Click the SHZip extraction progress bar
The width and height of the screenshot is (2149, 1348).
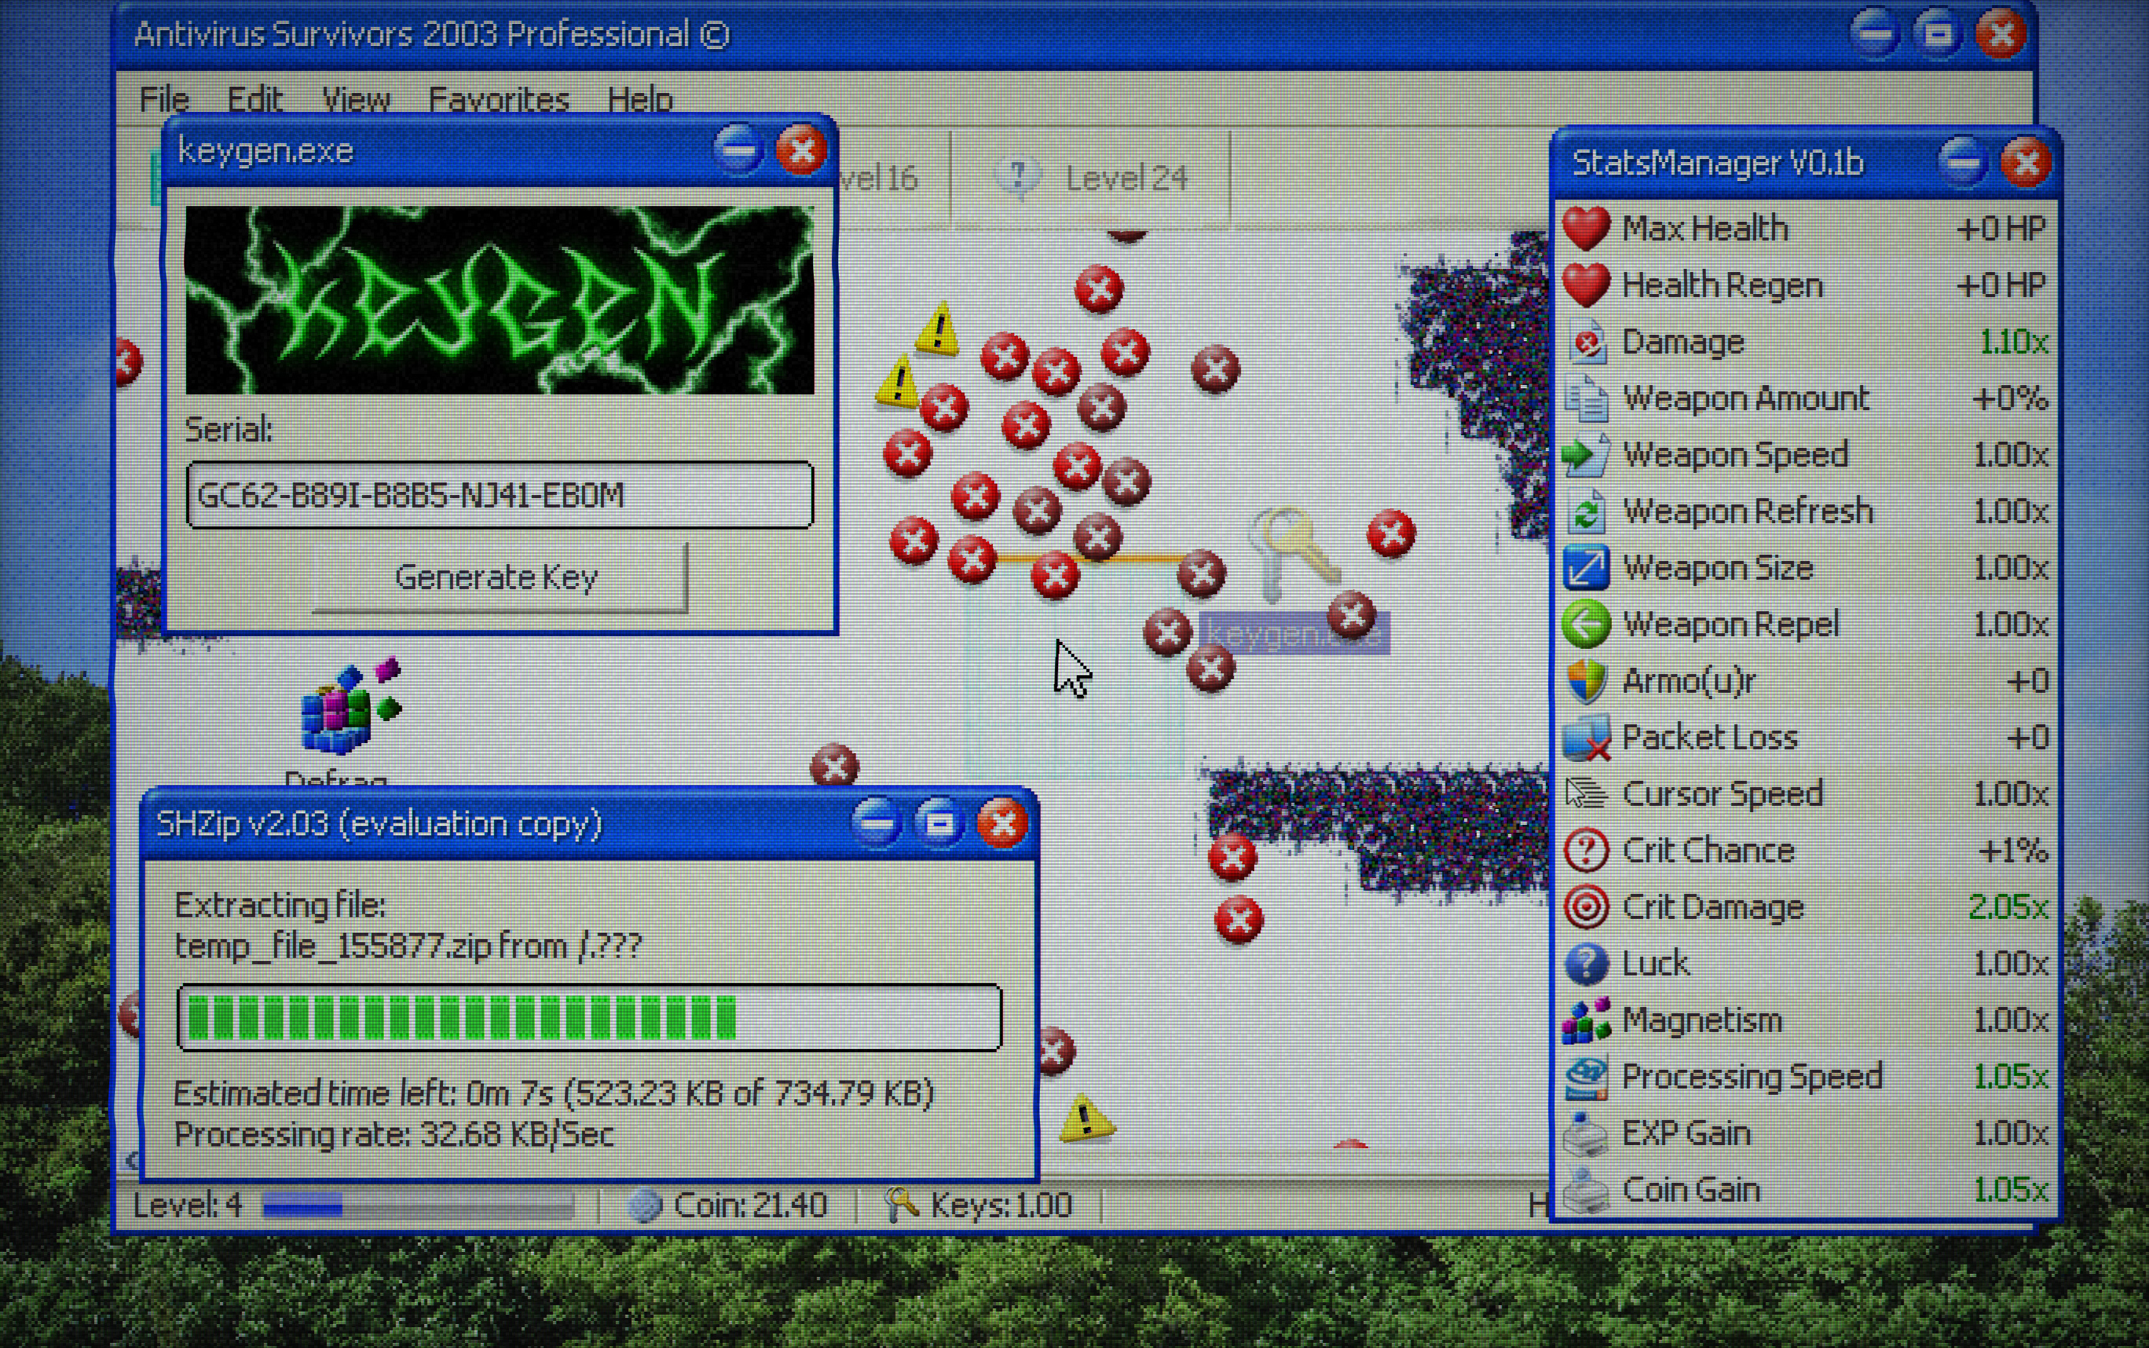tap(589, 1017)
